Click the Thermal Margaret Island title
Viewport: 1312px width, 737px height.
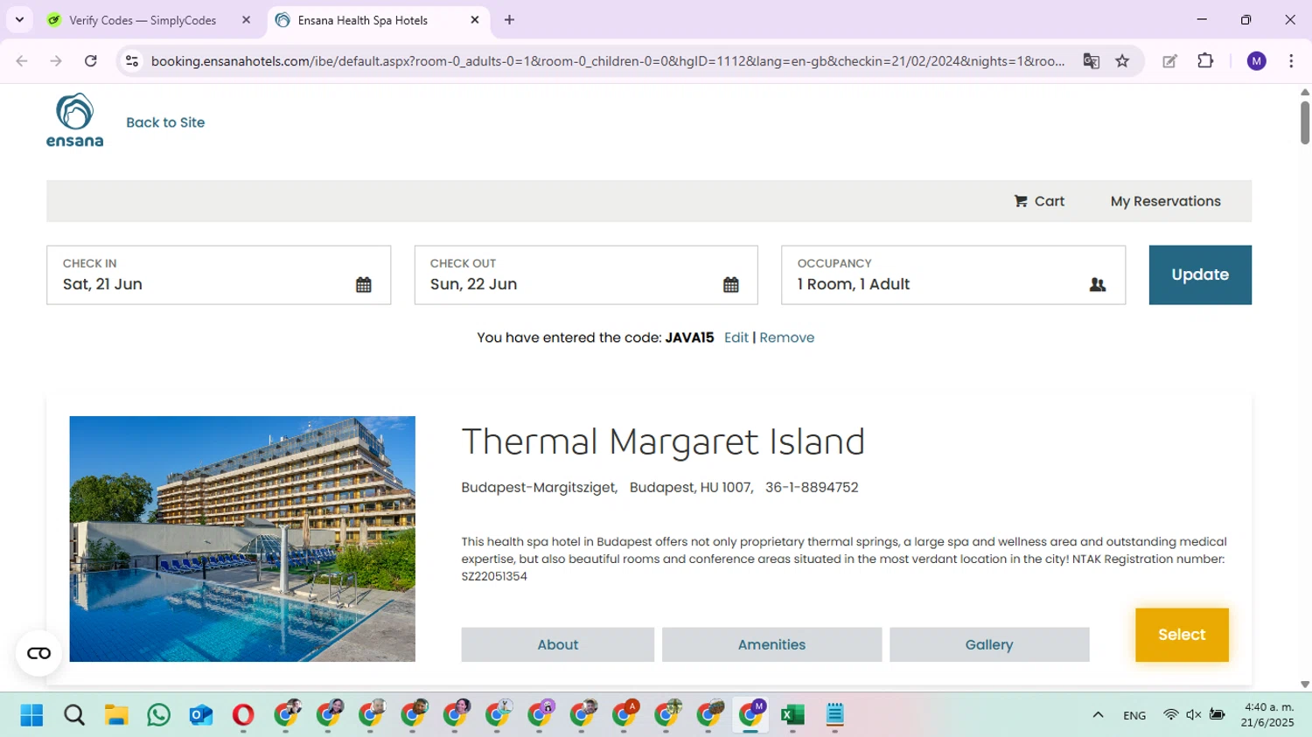pyautogui.click(x=663, y=442)
